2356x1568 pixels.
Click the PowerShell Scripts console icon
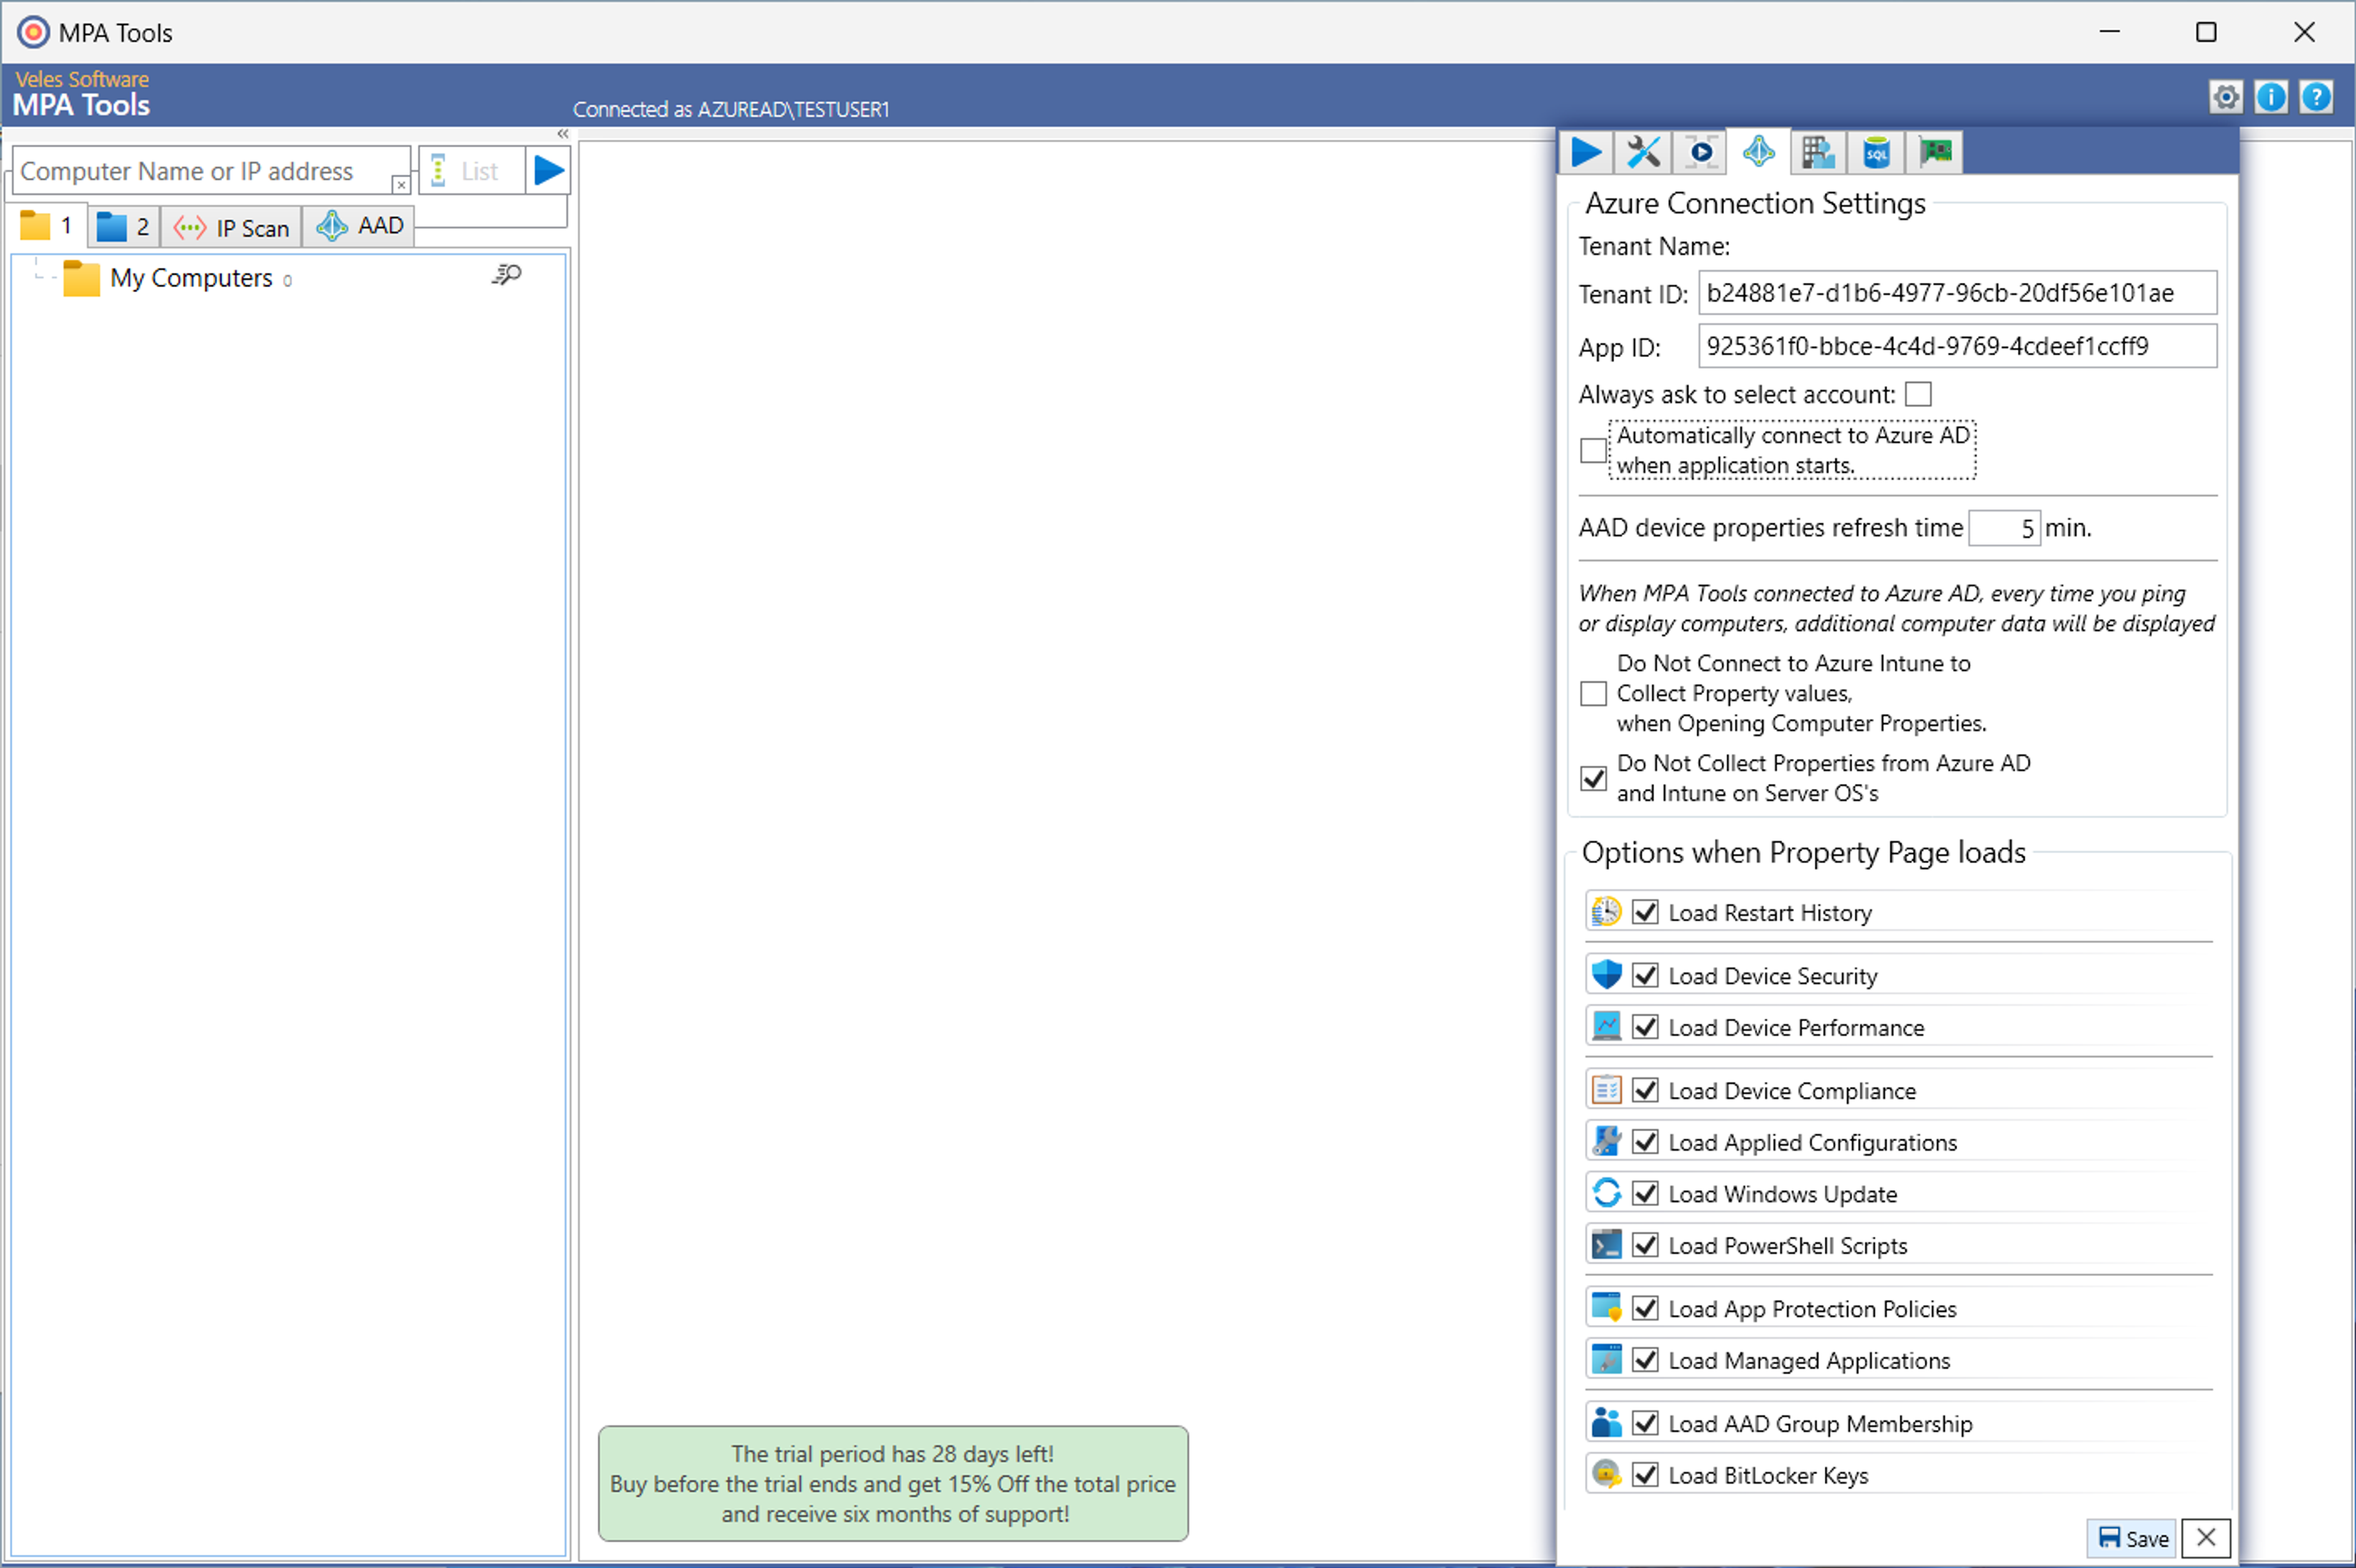pyautogui.click(x=1606, y=1245)
